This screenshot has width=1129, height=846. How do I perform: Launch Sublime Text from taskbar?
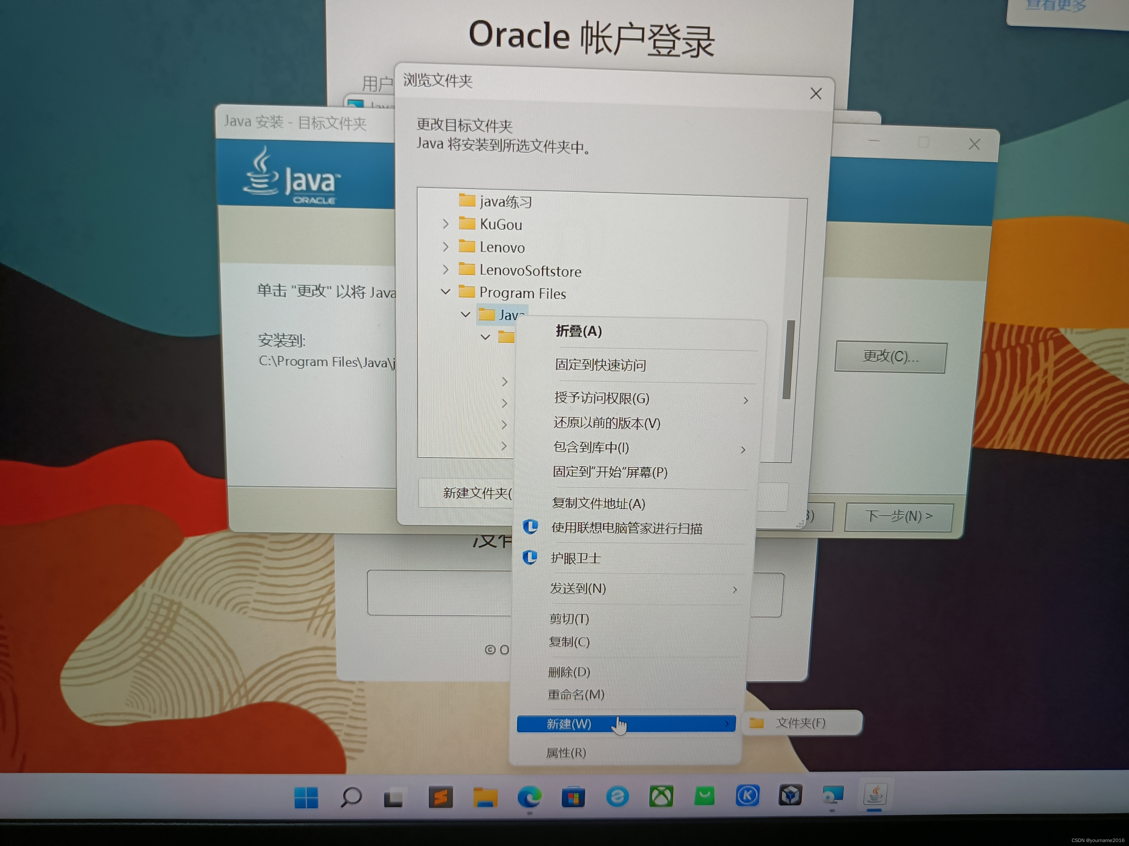point(441,797)
